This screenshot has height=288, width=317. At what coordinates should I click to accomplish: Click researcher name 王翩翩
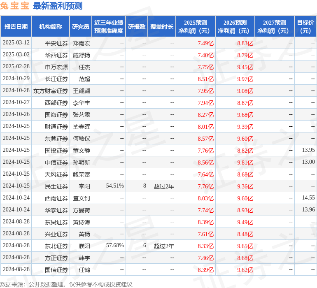(81, 91)
